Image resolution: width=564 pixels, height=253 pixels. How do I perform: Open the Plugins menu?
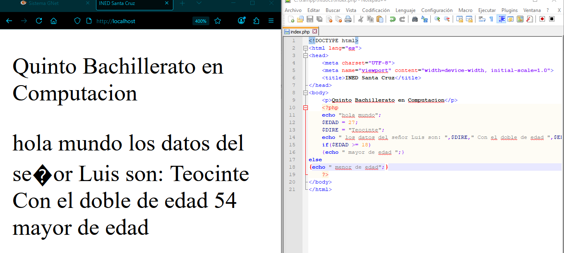[x=509, y=10]
